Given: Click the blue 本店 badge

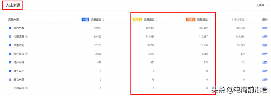Looking at the screenshot, I should pyautogui.click(x=85, y=20).
